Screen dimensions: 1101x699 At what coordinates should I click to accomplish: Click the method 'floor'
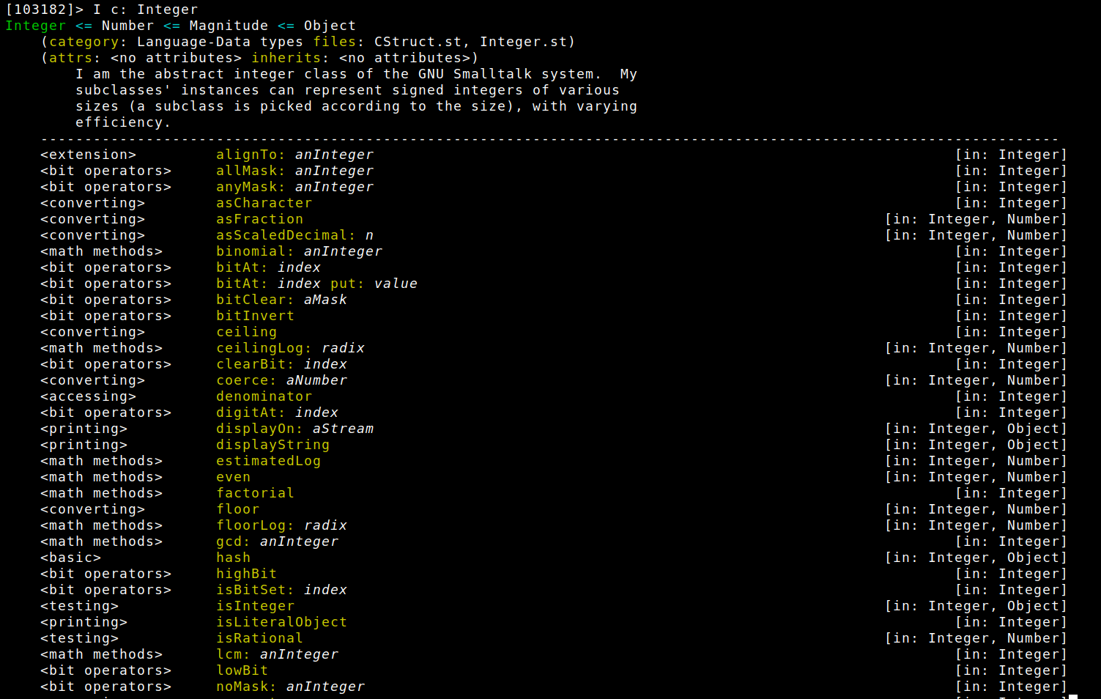tap(237, 509)
